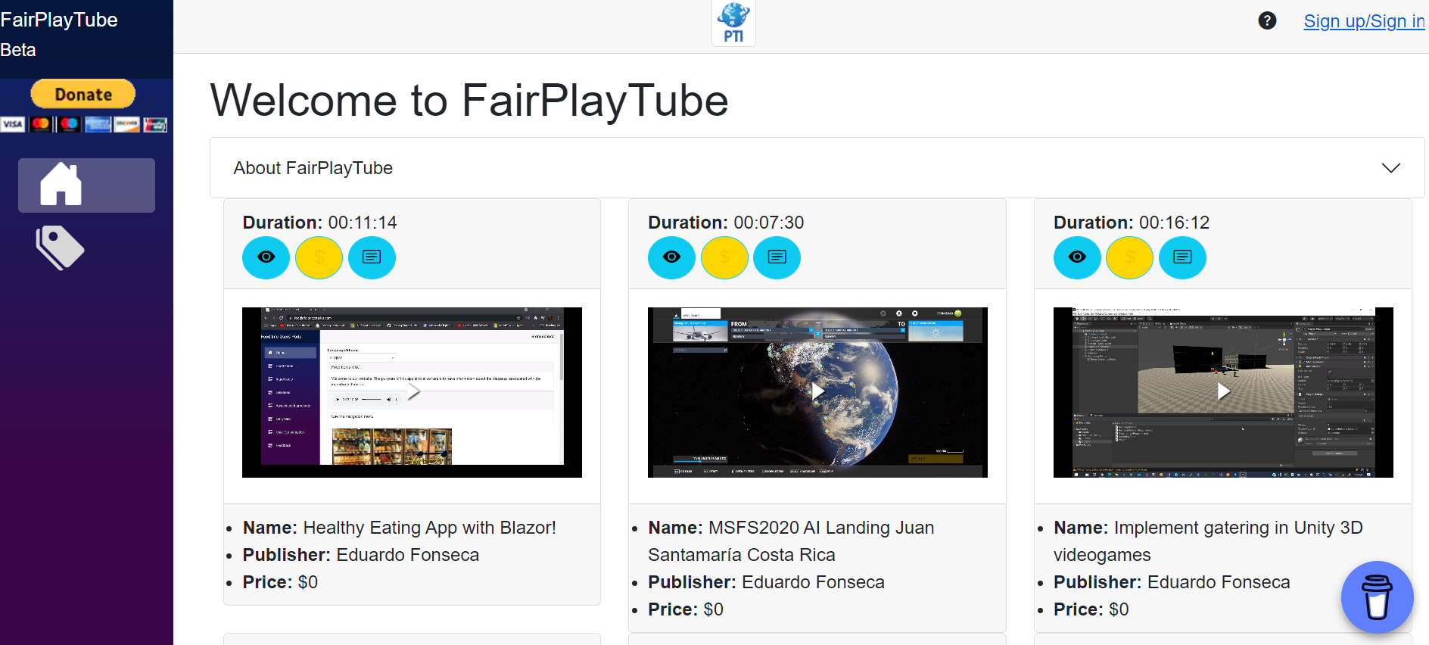The image size is (1429, 645).
Task: Click the FairPlayTube brand title
Action: point(59,20)
